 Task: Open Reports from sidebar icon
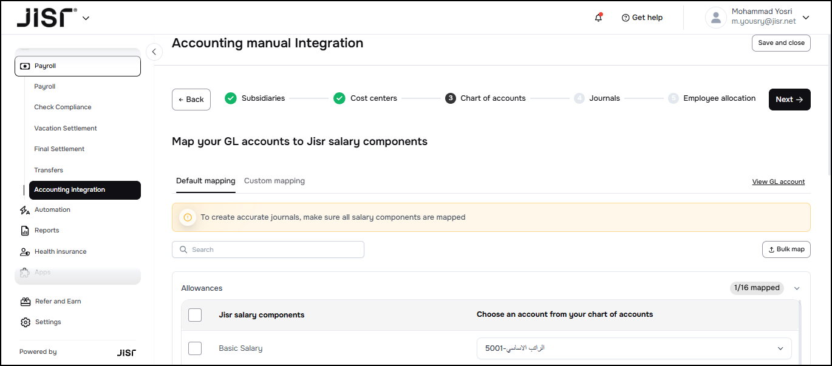(25, 231)
